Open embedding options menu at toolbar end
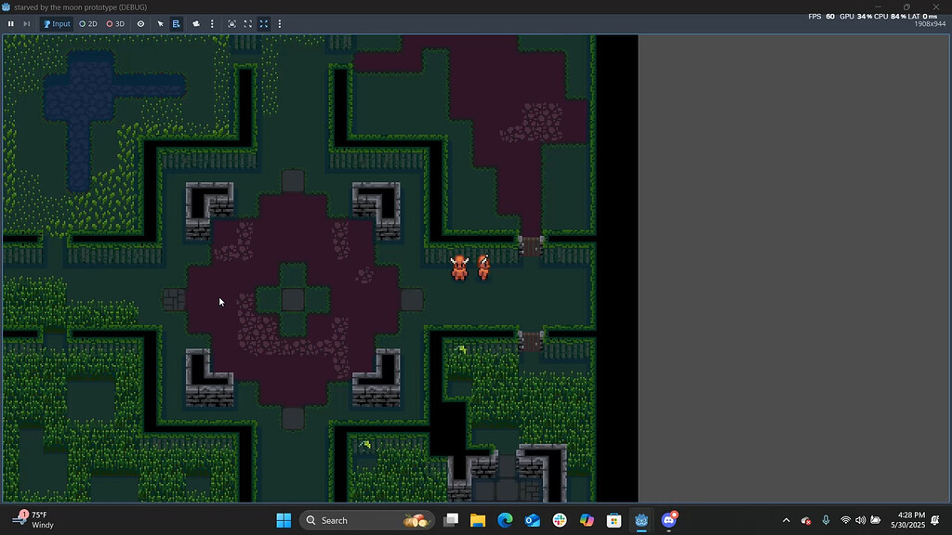 (279, 23)
